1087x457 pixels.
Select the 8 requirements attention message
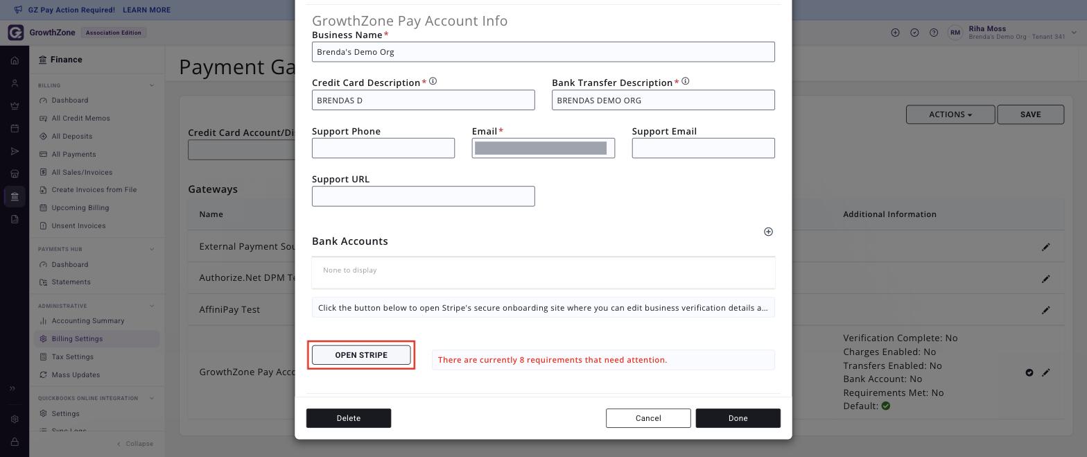(553, 360)
